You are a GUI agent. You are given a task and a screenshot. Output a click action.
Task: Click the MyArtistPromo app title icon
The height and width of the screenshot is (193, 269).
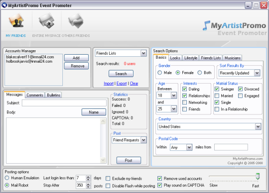click(4, 5)
